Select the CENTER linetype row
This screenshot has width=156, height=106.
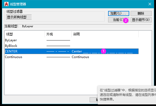click(x=72, y=51)
